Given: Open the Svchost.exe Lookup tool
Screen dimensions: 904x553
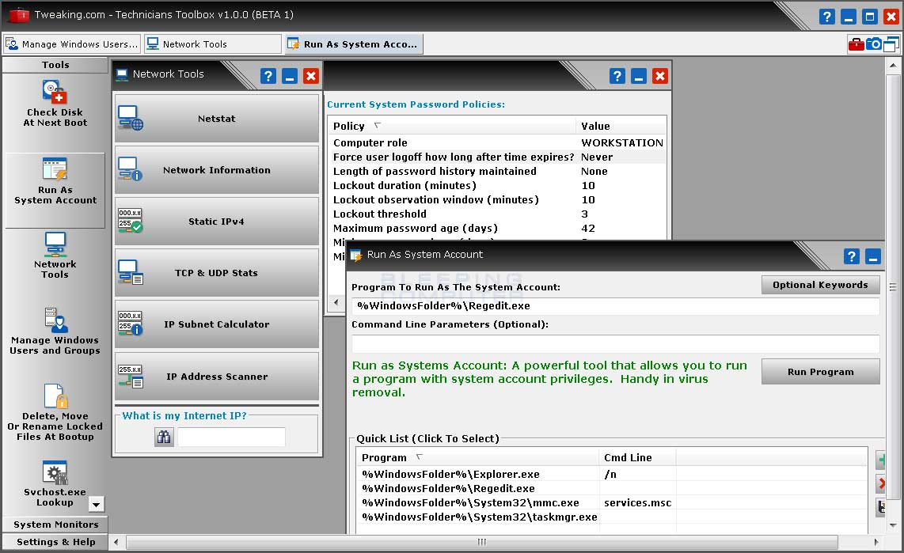Looking at the screenshot, I should (x=55, y=484).
